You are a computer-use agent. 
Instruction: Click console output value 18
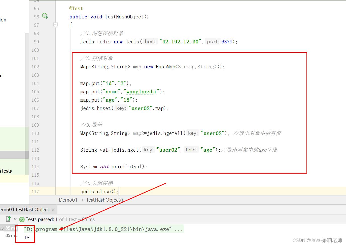pyautogui.click(x=27, y=237)
